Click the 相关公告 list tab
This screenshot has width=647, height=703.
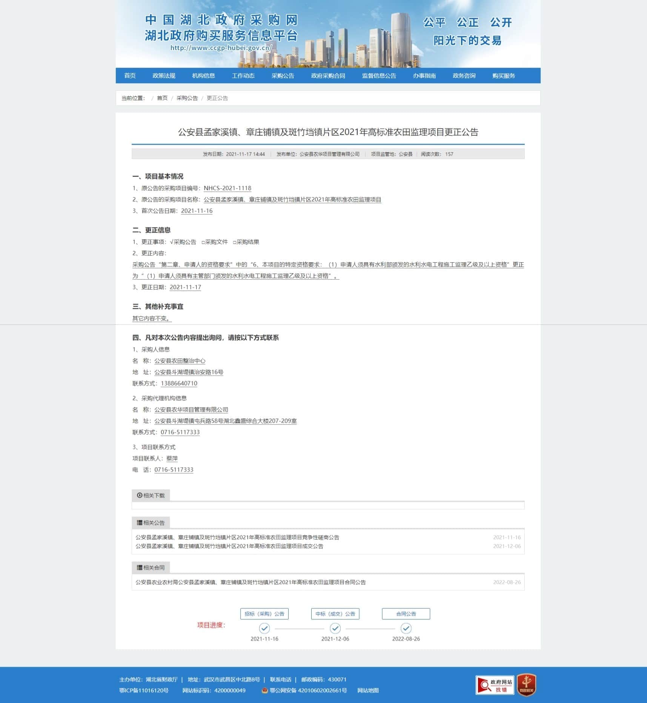click(x=151, y=523)
